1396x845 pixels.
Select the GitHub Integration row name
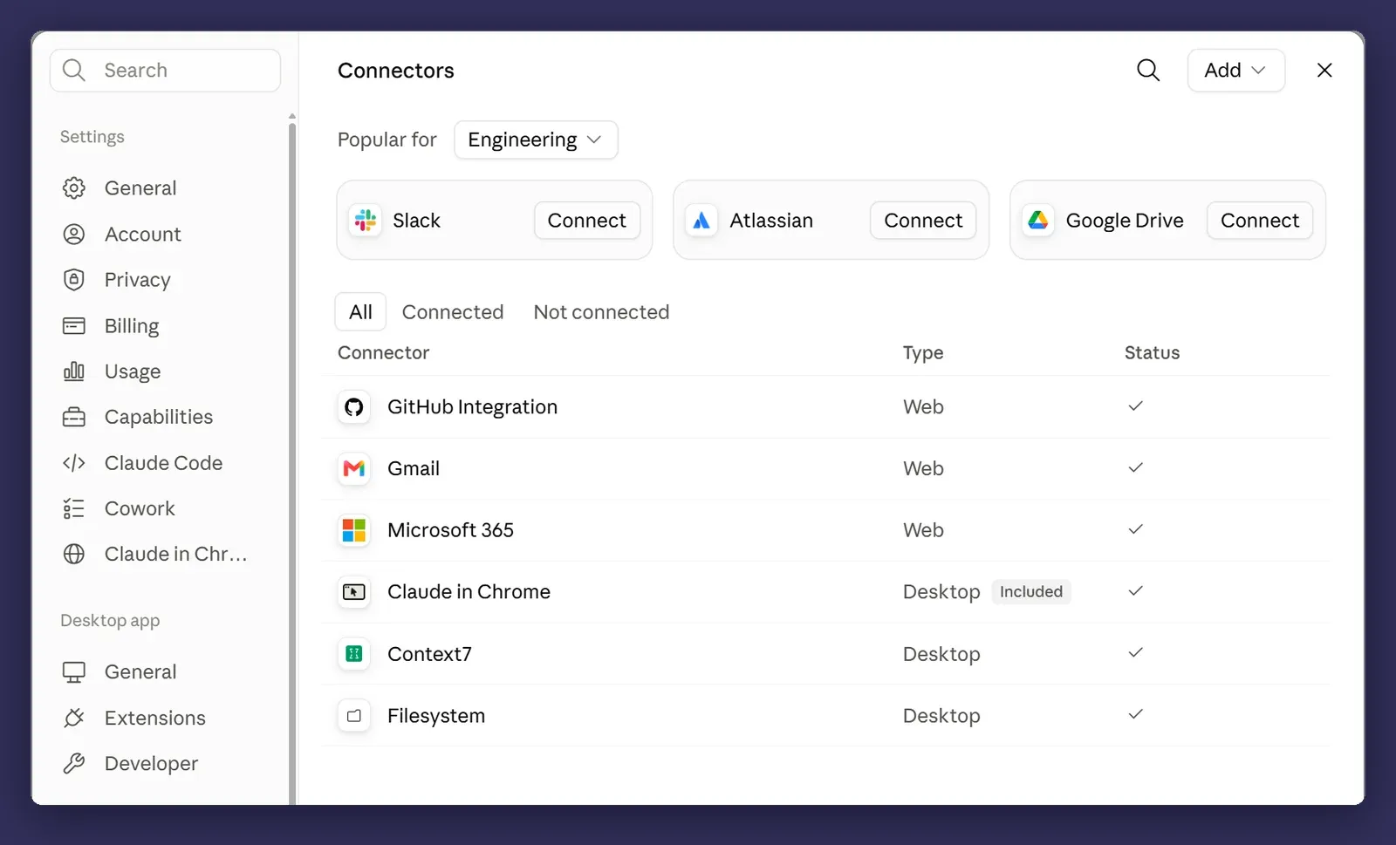click(x=472, y=407)
